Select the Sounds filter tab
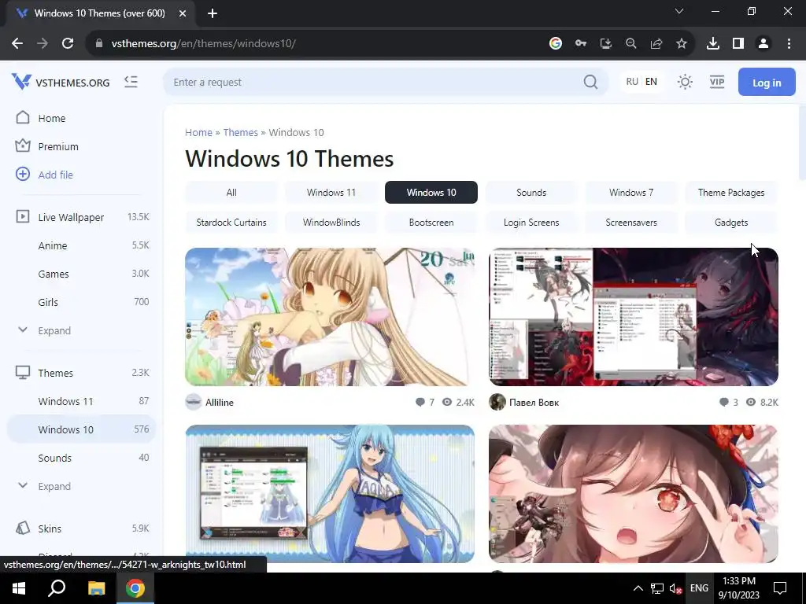 tap(531, 193)
